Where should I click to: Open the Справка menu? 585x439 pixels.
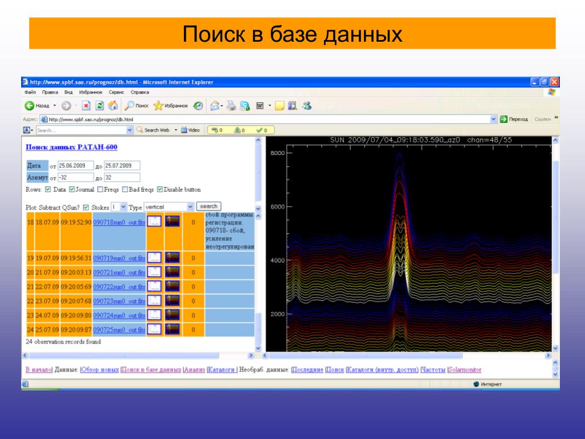pyautogui.click(x=140, y=92)
